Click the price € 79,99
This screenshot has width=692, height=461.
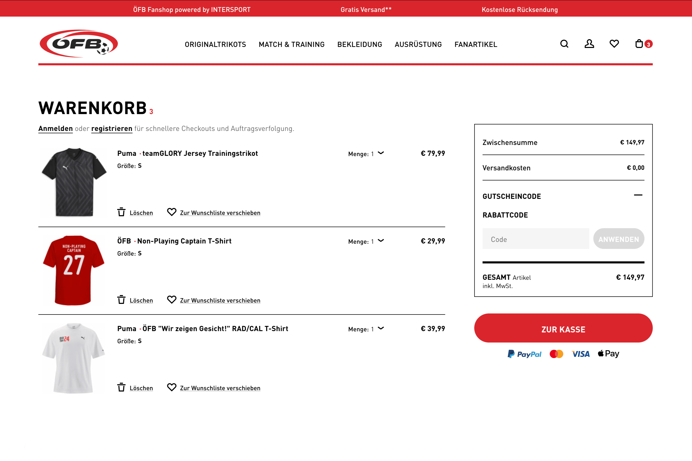click(x=433, y=153)
